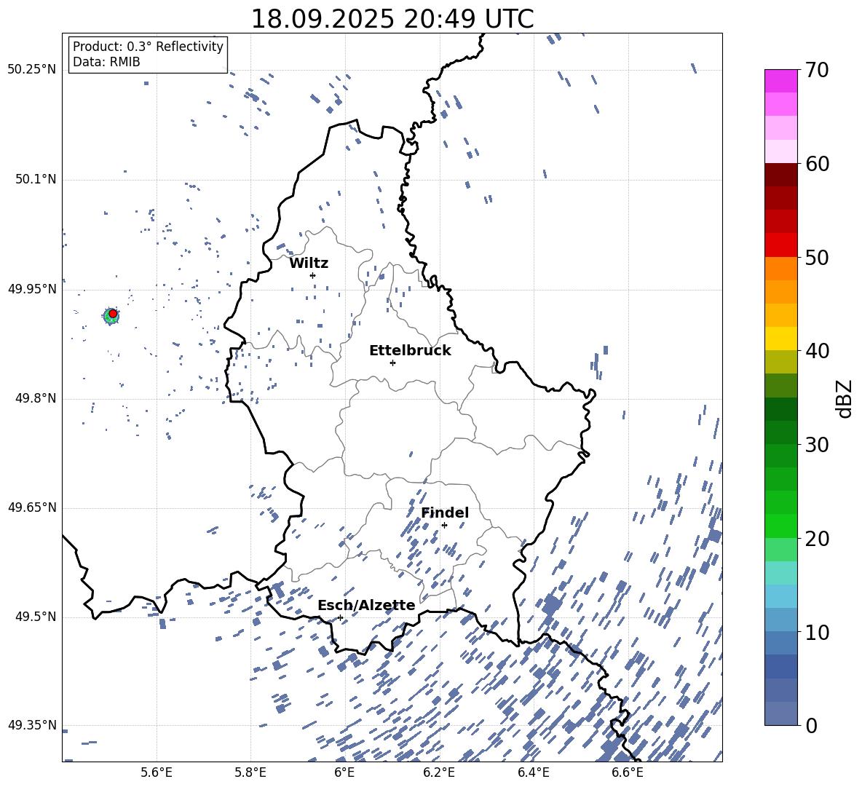Click the 6.6°E longitude label

click(628, 772)
